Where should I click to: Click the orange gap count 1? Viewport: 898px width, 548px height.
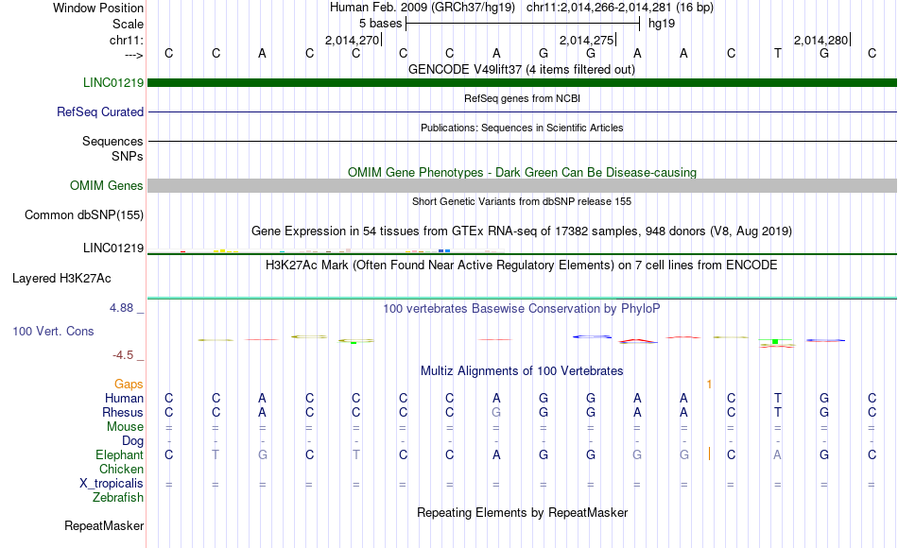709,385
